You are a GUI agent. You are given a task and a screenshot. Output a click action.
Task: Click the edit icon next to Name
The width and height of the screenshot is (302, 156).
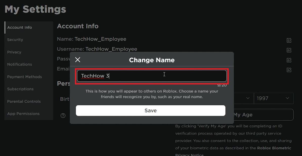click(289, 40)
